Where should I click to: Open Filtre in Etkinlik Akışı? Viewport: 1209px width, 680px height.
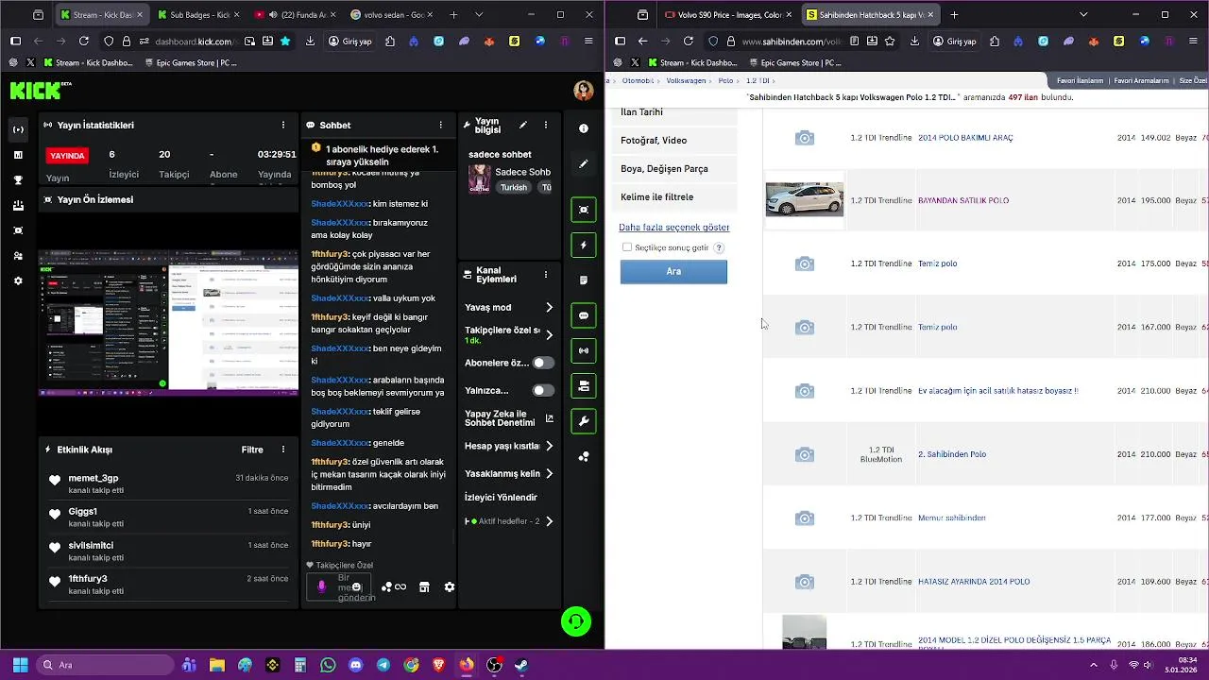(x=252, y=450)
